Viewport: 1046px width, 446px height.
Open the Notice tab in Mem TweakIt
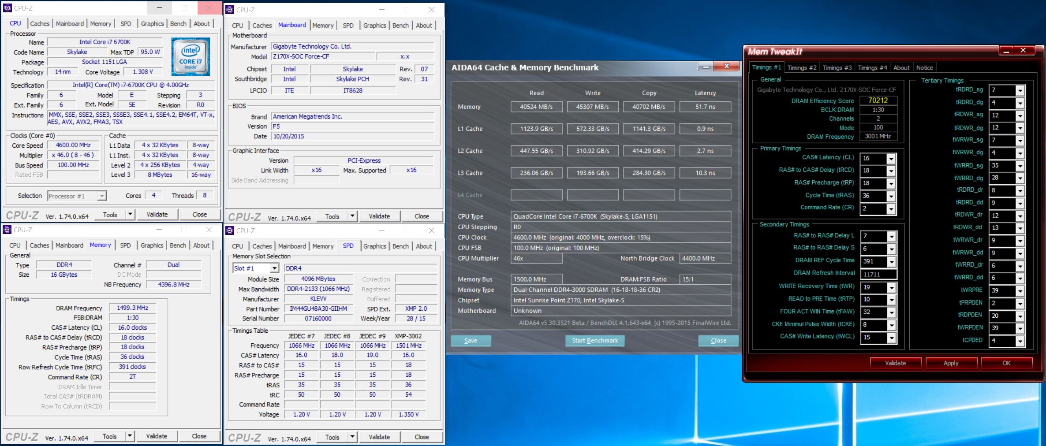(924, 68)
